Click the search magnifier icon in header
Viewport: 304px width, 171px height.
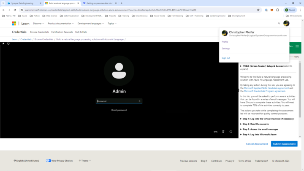coord(279,24)
